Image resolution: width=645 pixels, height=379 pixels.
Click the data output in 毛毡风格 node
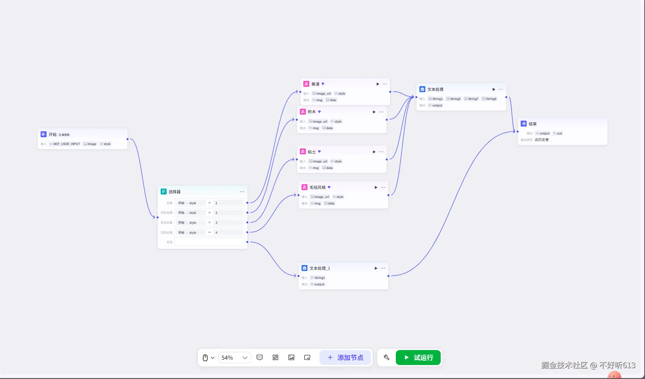329,203
